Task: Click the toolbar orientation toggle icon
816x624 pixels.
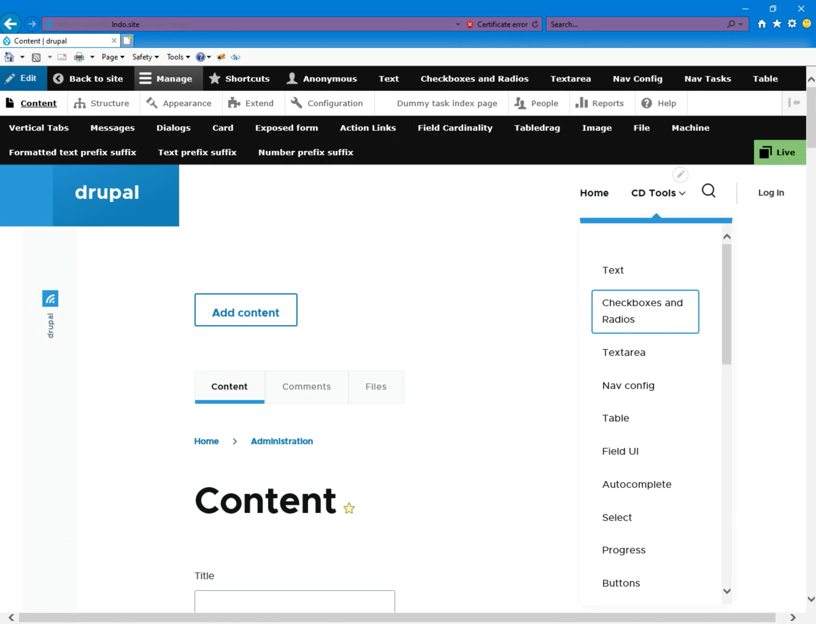Action: point(794,103)
